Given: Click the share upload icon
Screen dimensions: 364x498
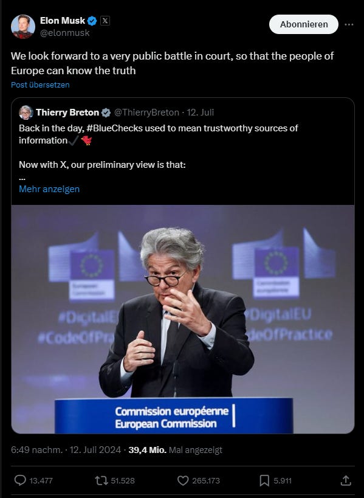Looking at the screenshot, I should 346,480.
